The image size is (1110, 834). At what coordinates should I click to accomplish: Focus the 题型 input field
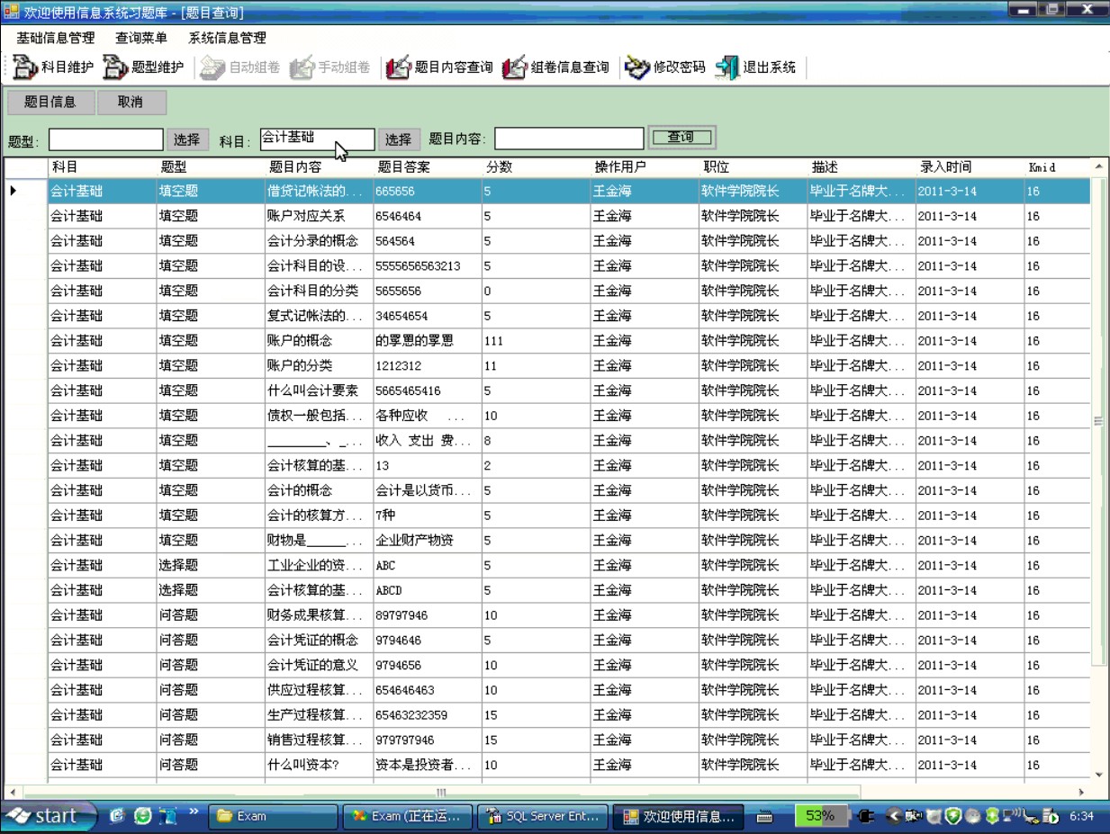(106, 139)
